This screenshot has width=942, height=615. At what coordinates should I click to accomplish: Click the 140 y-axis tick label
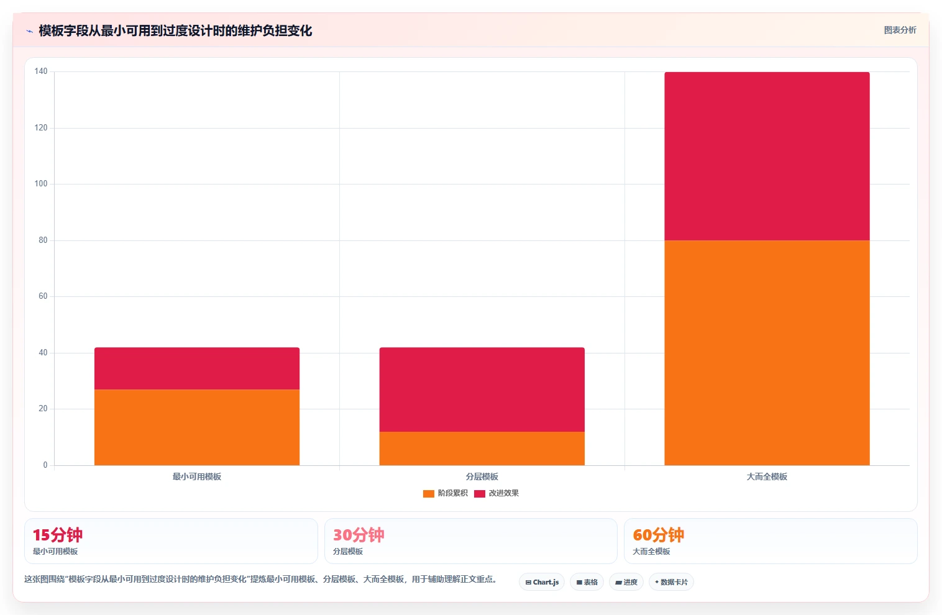(x=41, y=71)
